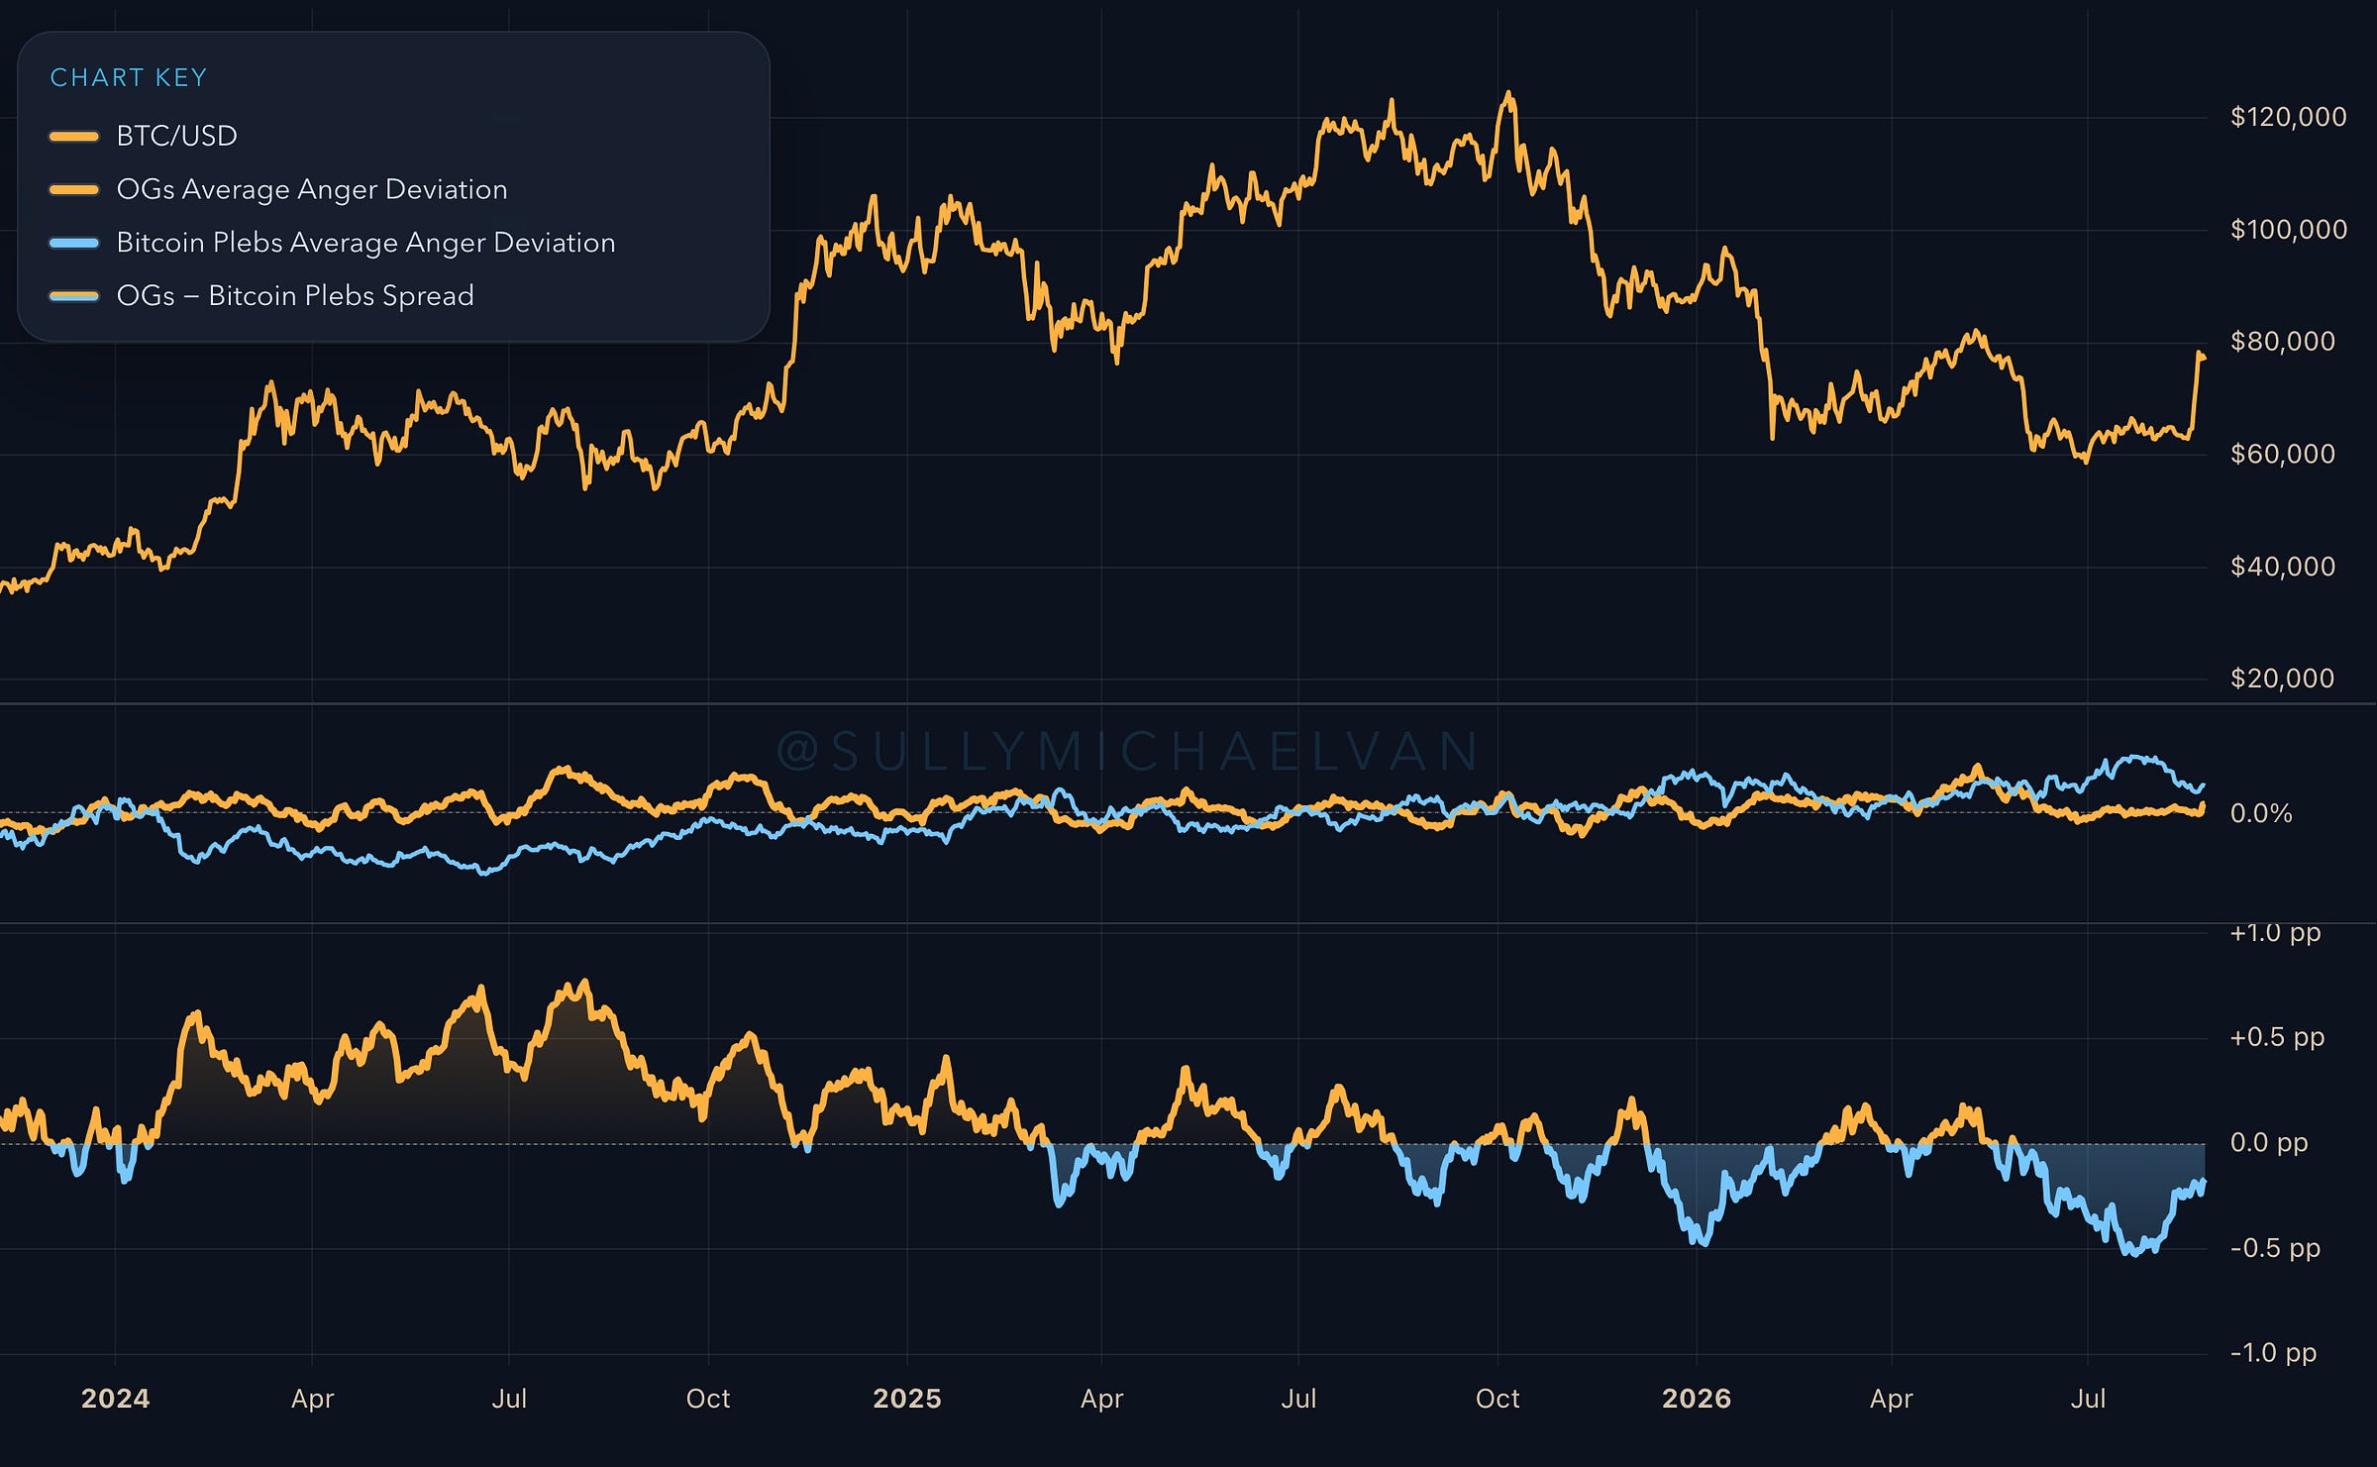This screenshot has height=1467, width=2377.
Task: Click the $20,000 price axis label
Action: click(x=2282, y=679)
